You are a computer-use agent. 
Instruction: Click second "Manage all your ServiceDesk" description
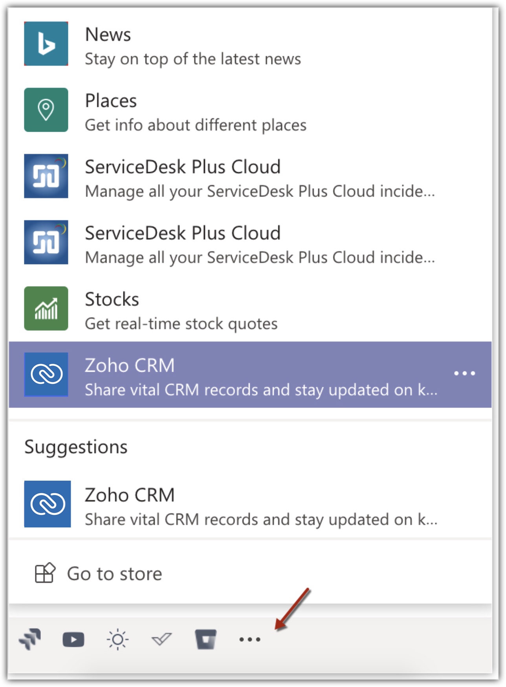click(x=260, y=257)
